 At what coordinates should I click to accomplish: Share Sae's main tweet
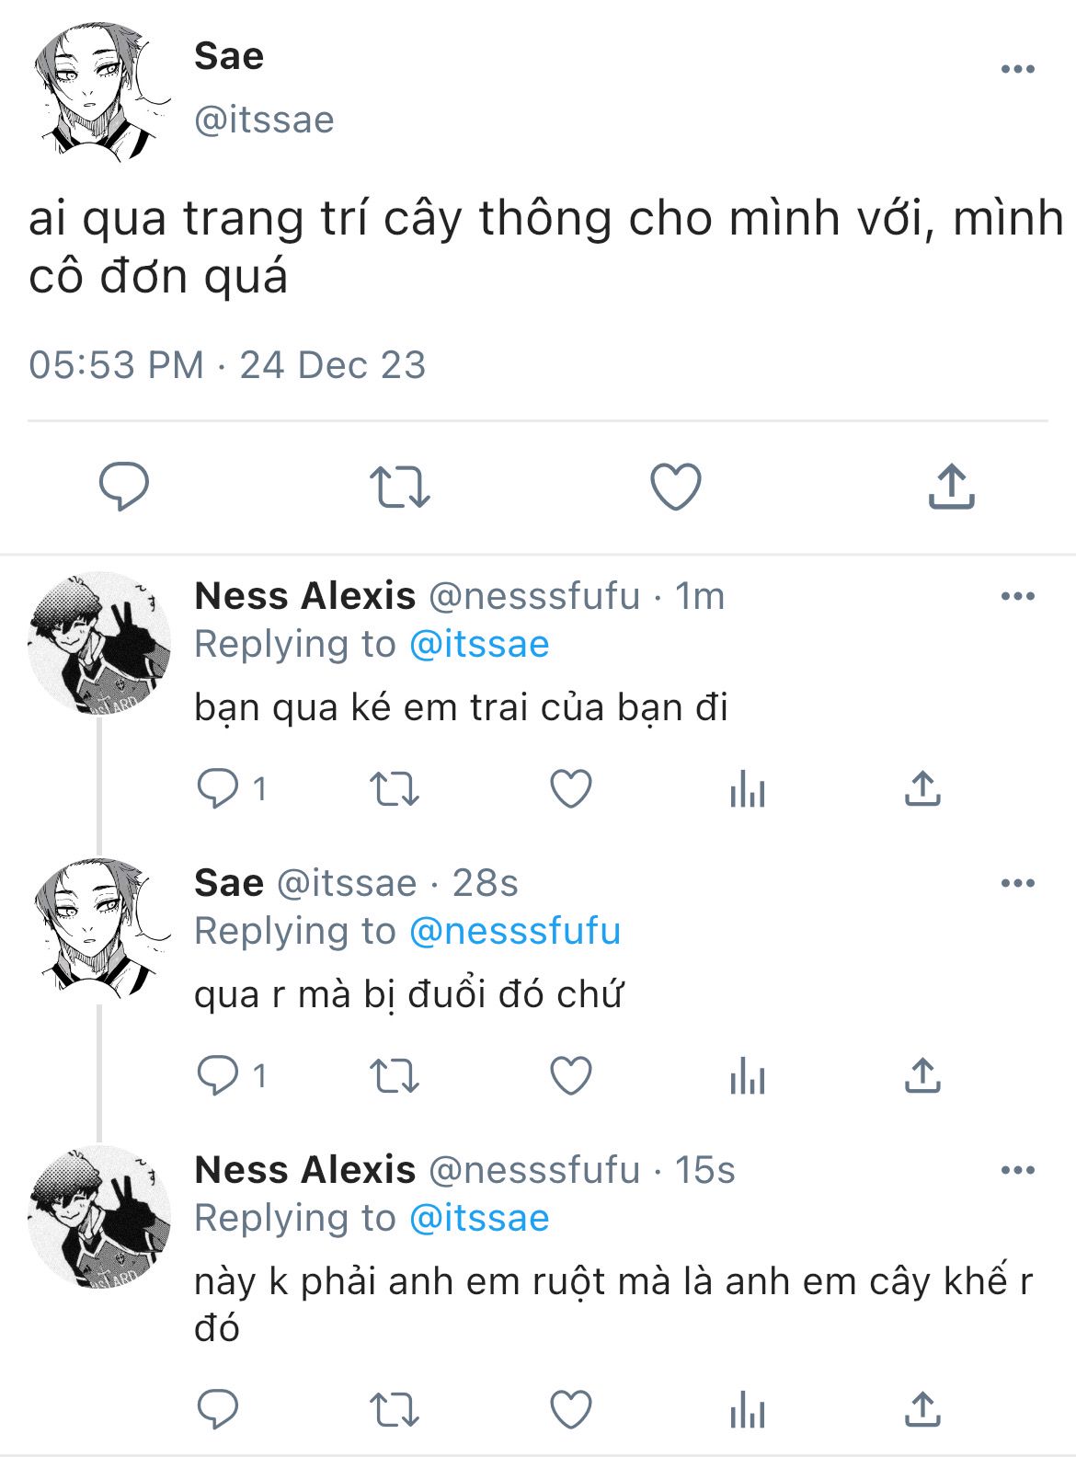coord(951,487)
